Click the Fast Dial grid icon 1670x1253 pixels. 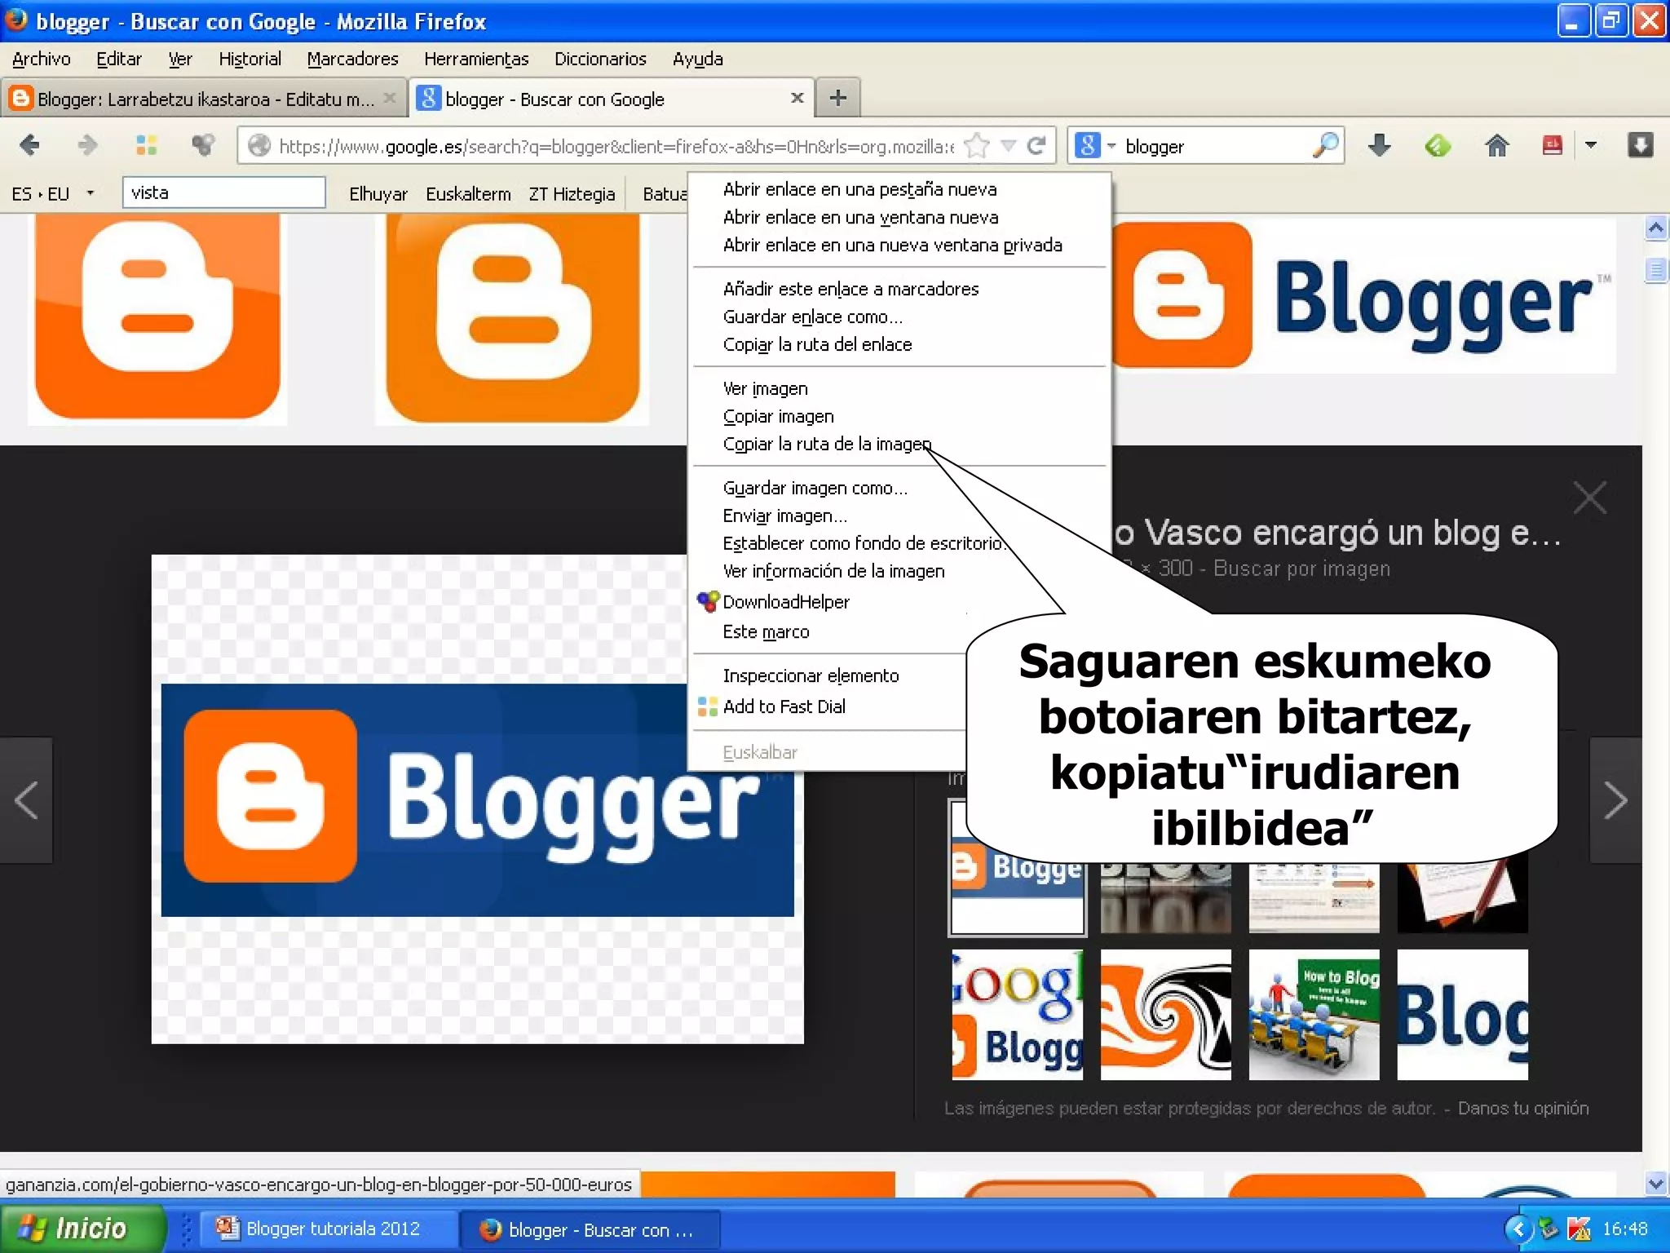(146, 146)
